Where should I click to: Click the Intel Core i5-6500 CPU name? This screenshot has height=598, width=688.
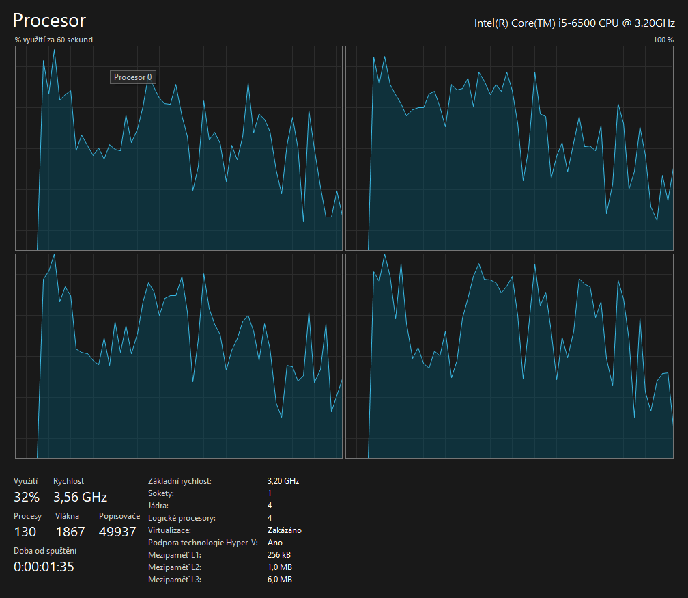point(574,23)
